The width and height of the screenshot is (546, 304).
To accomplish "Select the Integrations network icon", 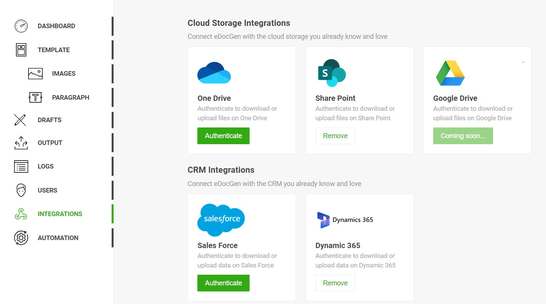I will click(x=21, y=214).
